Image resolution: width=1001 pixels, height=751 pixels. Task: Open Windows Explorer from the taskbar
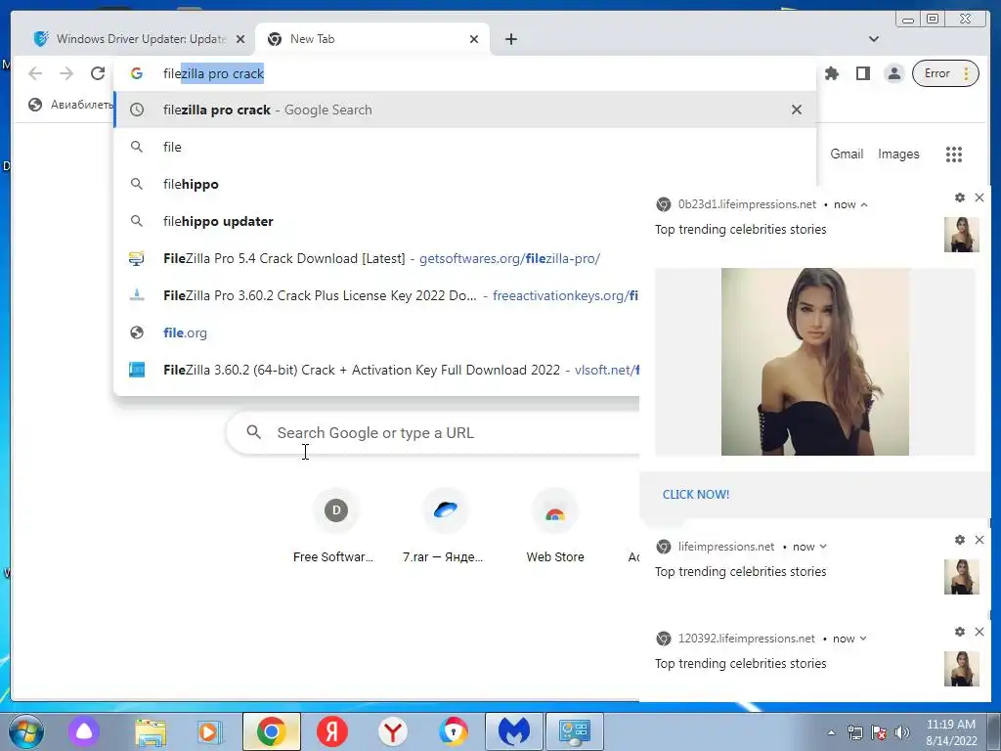click(151, 731)
